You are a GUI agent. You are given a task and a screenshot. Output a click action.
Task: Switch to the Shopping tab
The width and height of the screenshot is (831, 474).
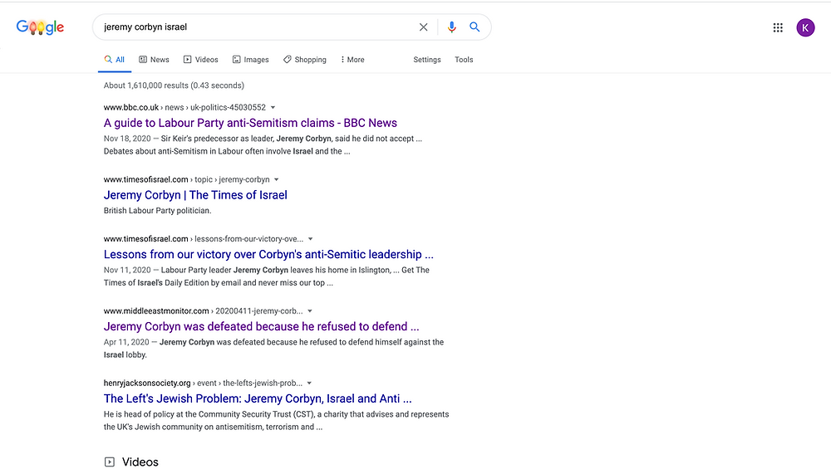305,60
